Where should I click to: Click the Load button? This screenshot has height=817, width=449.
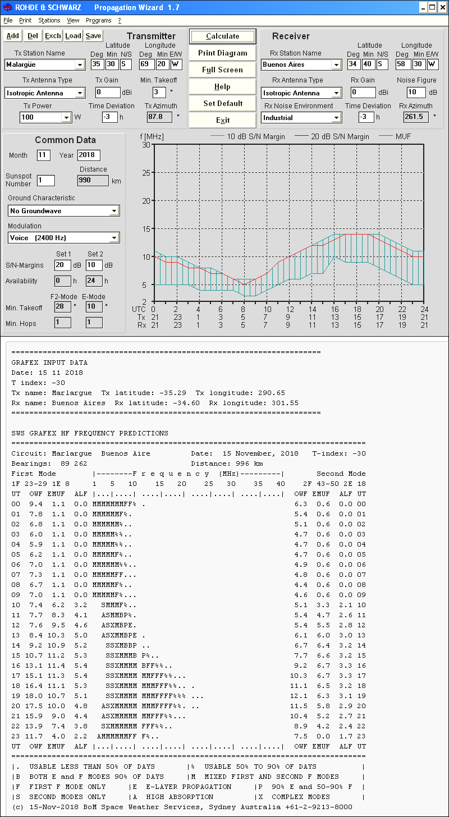[x=73, y=36]
